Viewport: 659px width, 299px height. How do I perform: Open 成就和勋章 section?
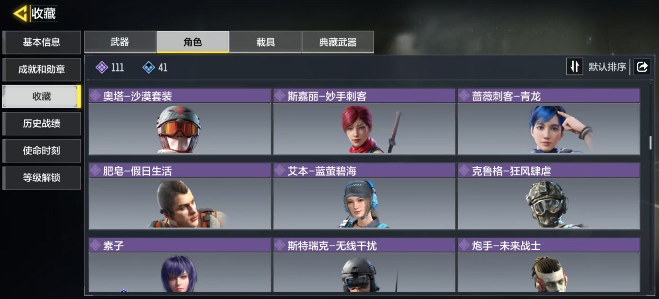pyautogui.click(x=42, y=69)
